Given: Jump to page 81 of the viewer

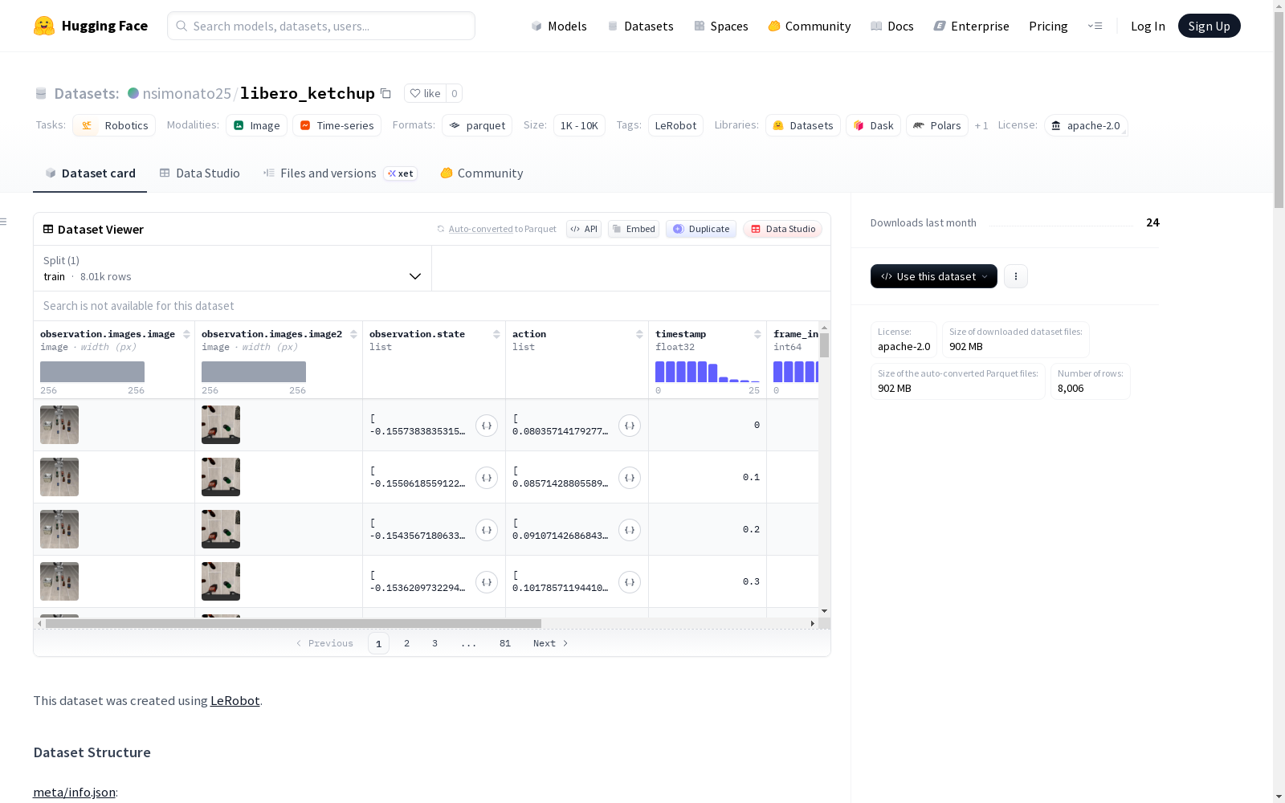Looking at the screenshot, I should [505, 643].
